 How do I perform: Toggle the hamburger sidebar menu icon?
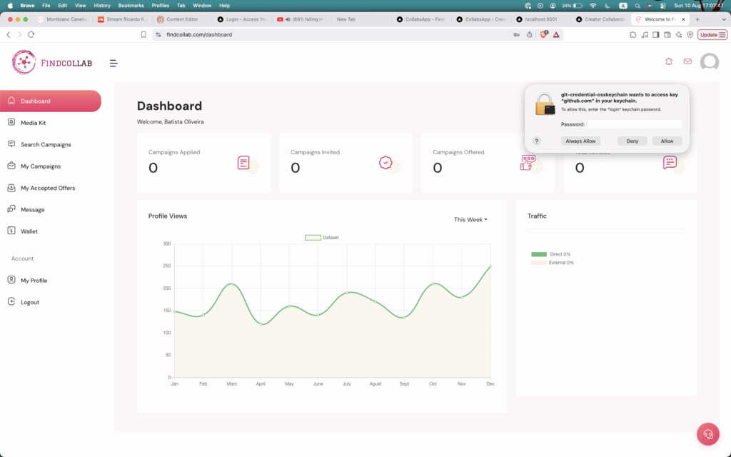114,63
